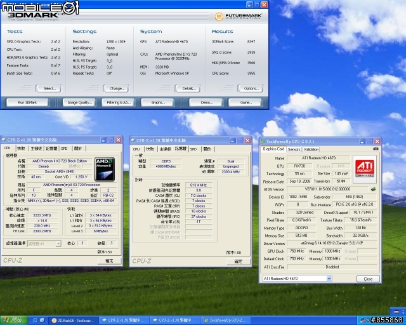Click 確定 in the middle CPU-Z window
406x325 pixels.
pyautogui.click(x=239, y=262)
